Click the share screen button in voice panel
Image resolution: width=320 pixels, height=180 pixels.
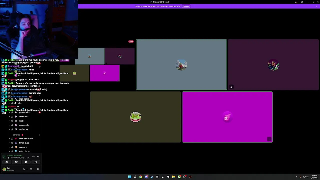(16, 162)
